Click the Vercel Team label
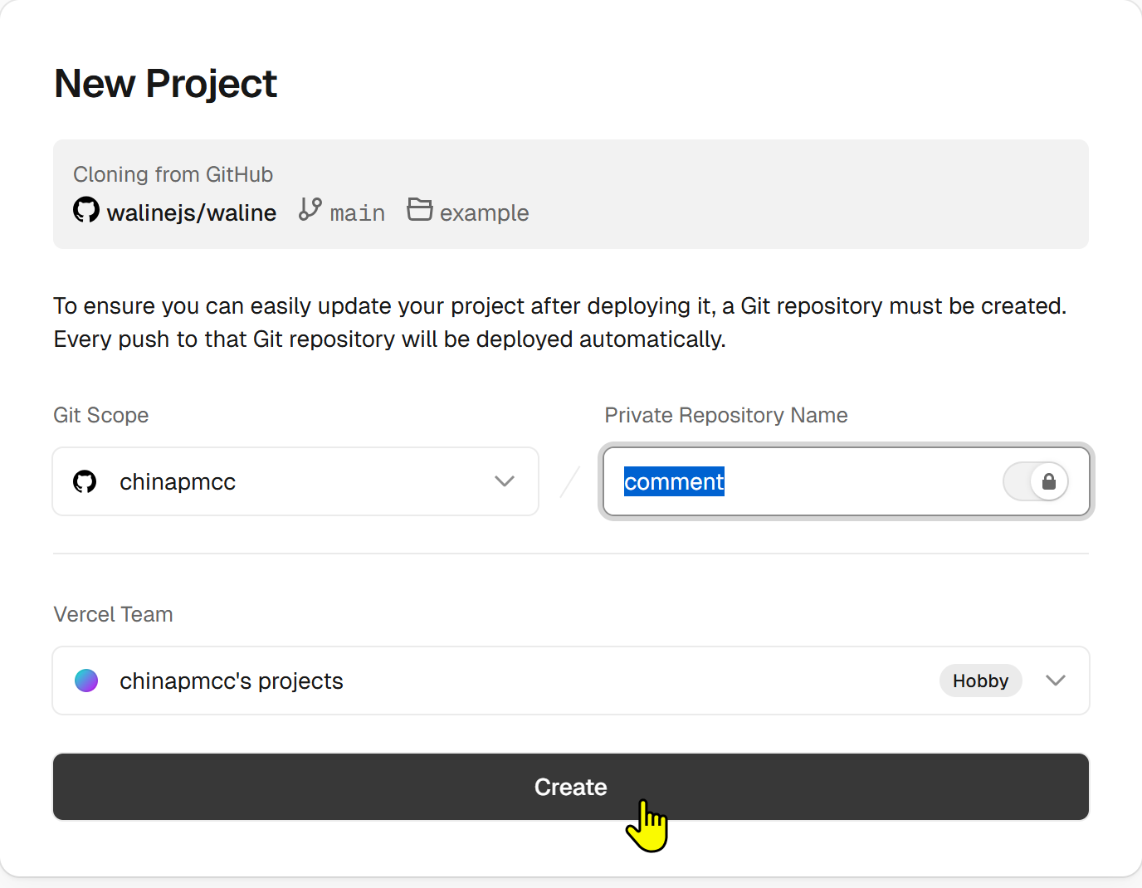Image resolution: width=1142 pixels, height=888 pixels. (113, 614)
